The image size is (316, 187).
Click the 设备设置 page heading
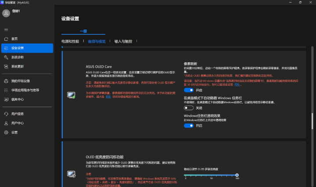70,19
